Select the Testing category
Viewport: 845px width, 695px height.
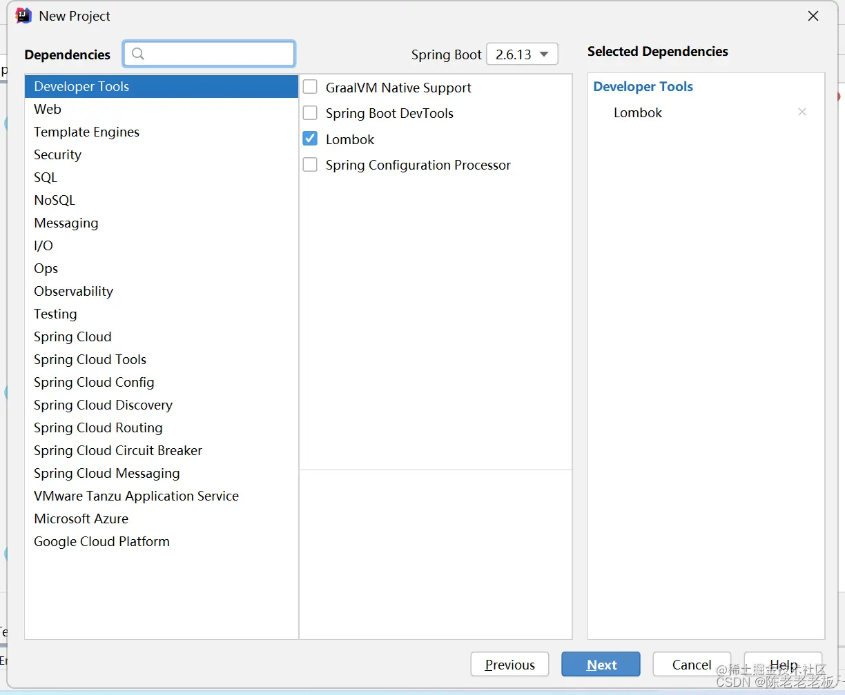point(162,314)
